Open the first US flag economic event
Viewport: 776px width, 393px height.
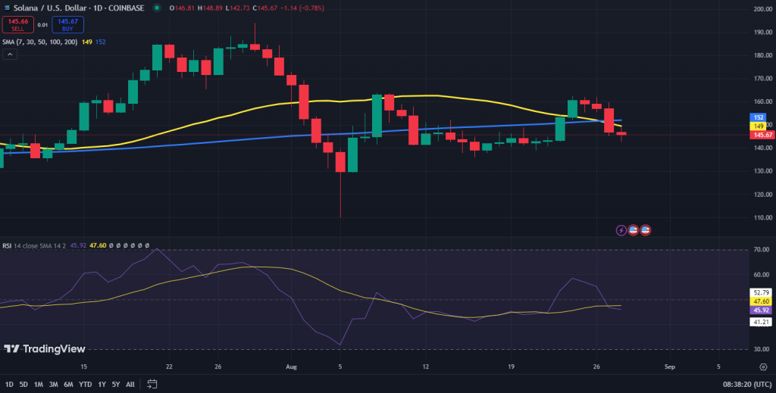coord(633,230)
